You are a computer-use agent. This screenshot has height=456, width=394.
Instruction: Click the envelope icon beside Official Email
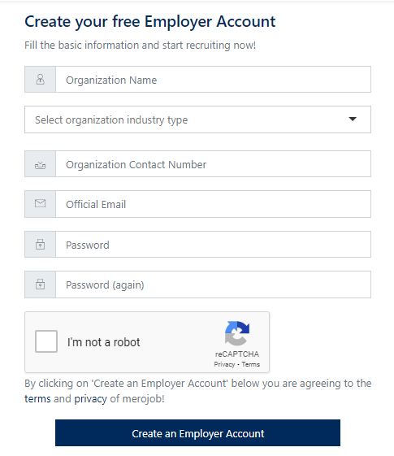[40, 203]
